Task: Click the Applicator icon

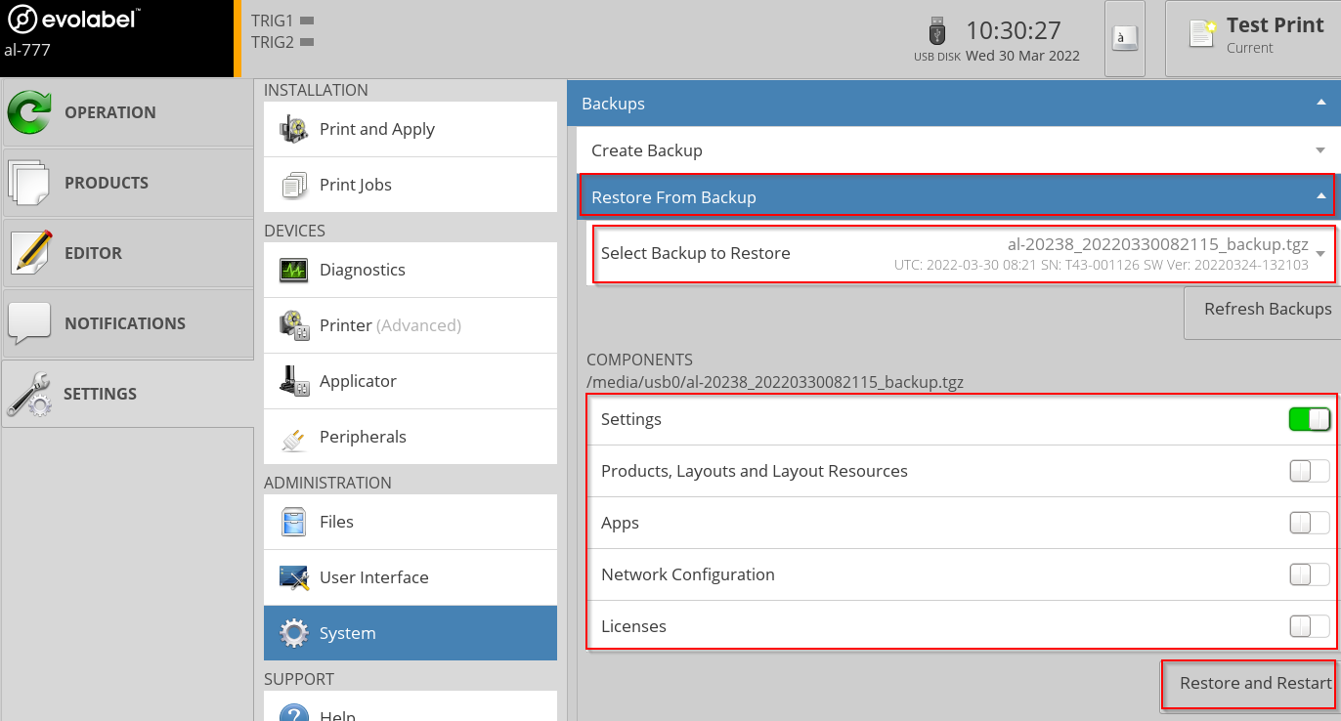Action: 294,381
